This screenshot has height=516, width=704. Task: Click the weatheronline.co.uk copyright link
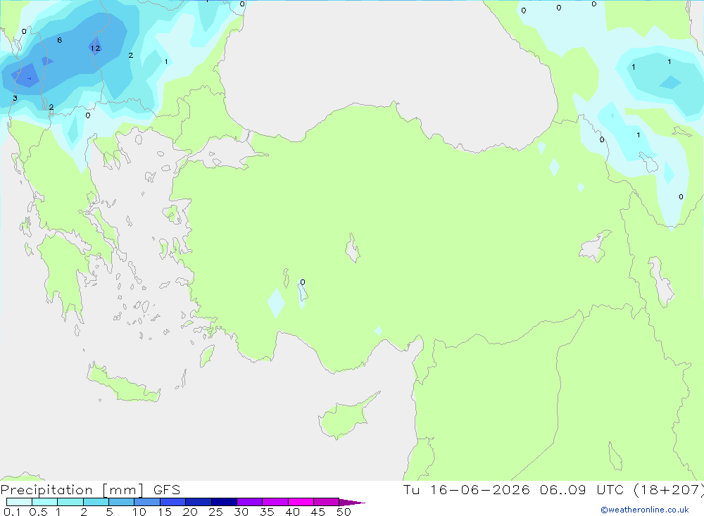[x=645, y=510]
